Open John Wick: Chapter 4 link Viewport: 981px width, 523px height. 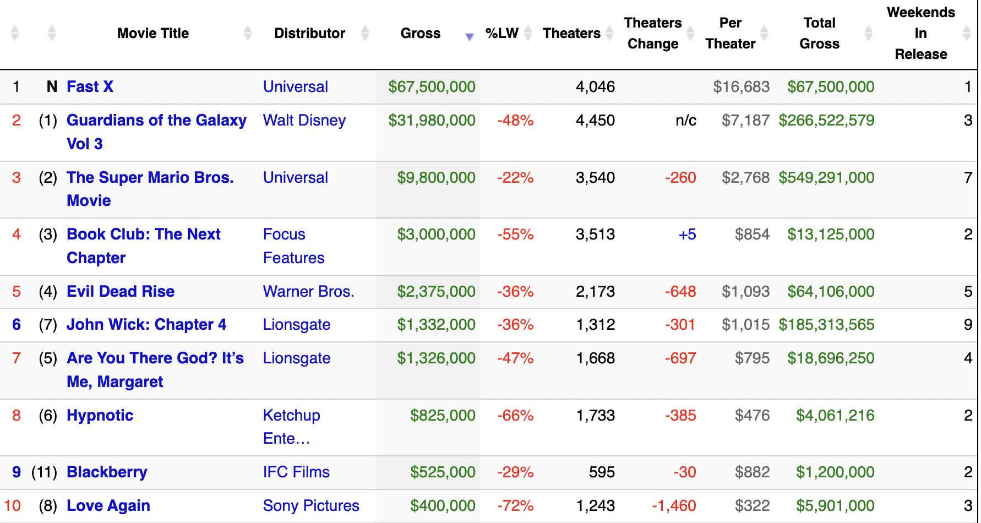(x=146, y=325)
